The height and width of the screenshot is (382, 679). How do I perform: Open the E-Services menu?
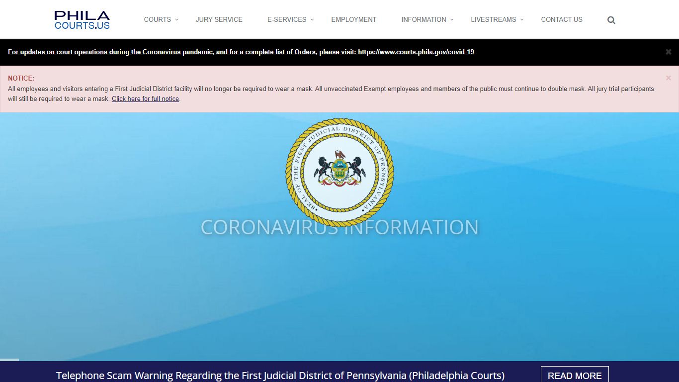click(x=287, y=19)
